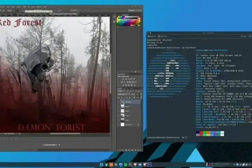252x168 pixels.
Task: Click the first Brave icon in taskbar
Action: [135, 165]
